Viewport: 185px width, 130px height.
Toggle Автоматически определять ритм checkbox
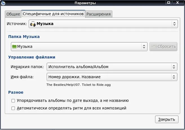13,108
